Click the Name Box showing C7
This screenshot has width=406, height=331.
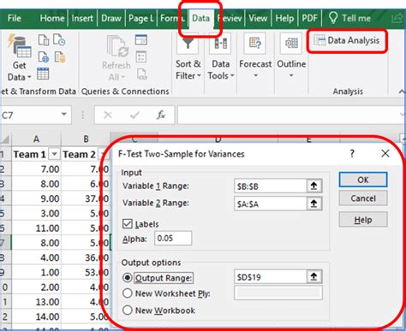30,115
